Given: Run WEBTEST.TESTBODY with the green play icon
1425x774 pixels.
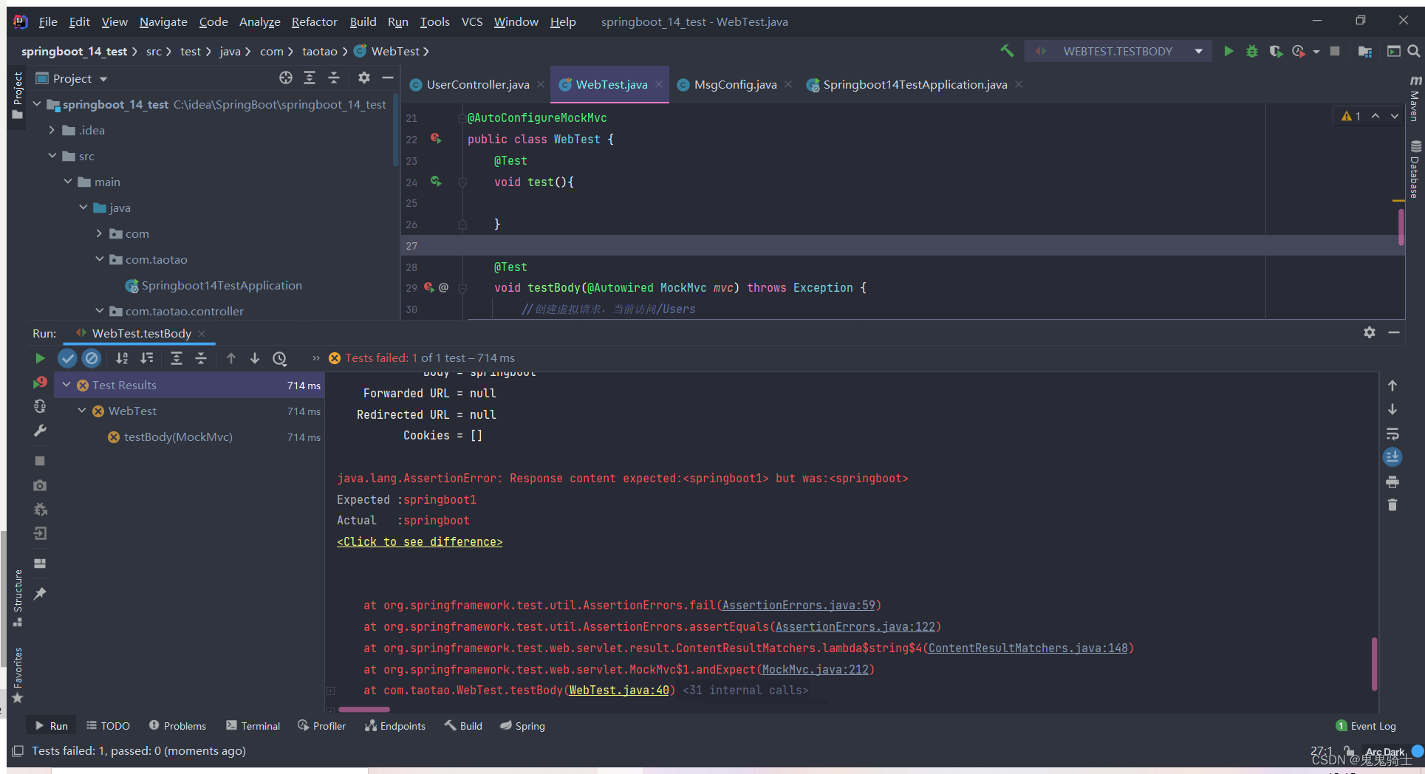Looking at the screenshot, I should coord(1228,51).
